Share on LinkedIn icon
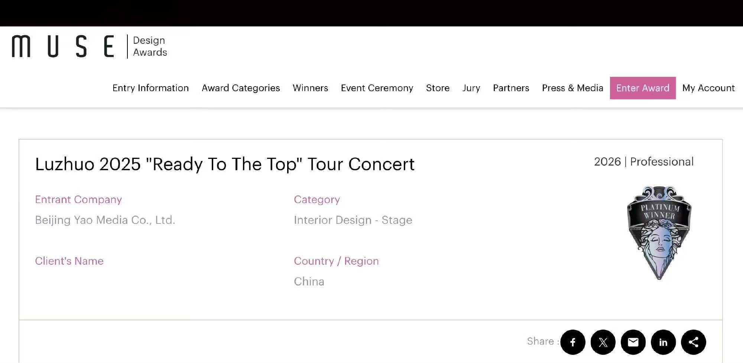This screenshot has height=363, width=743. (663, 342)
